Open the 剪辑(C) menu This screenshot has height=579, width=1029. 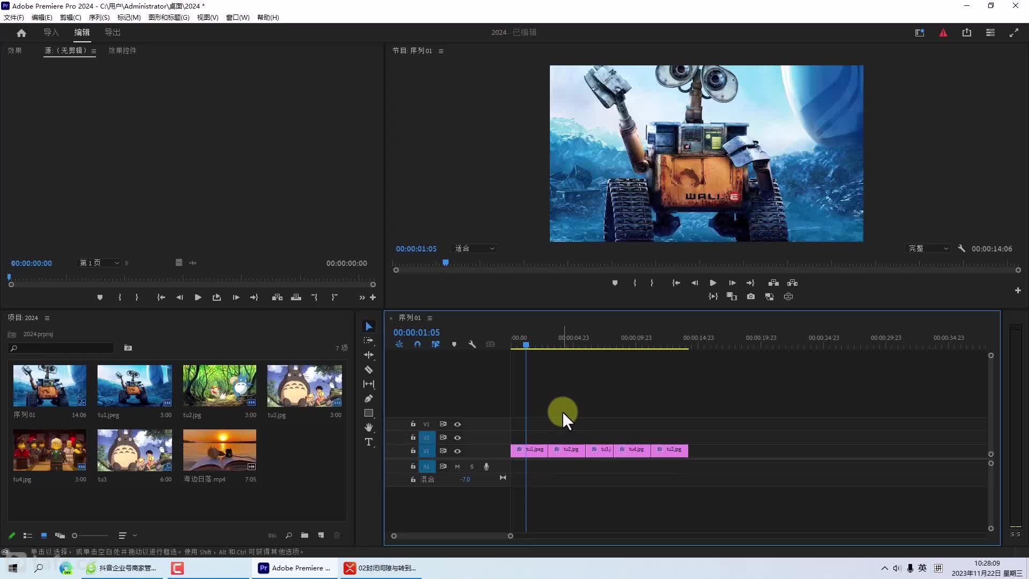[71, 17]
